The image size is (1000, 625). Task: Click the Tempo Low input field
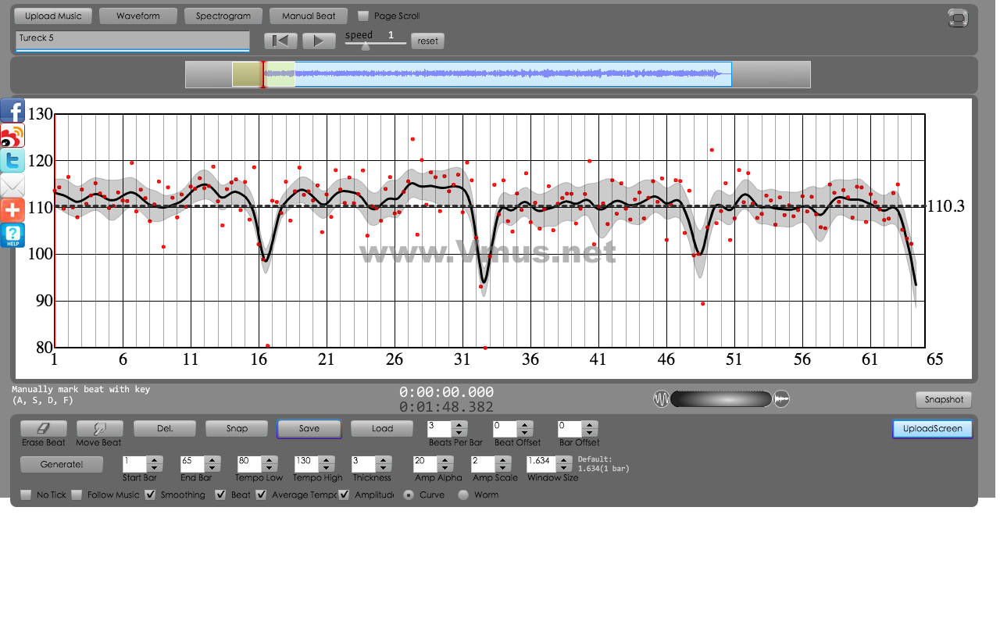tap(249, 464)
